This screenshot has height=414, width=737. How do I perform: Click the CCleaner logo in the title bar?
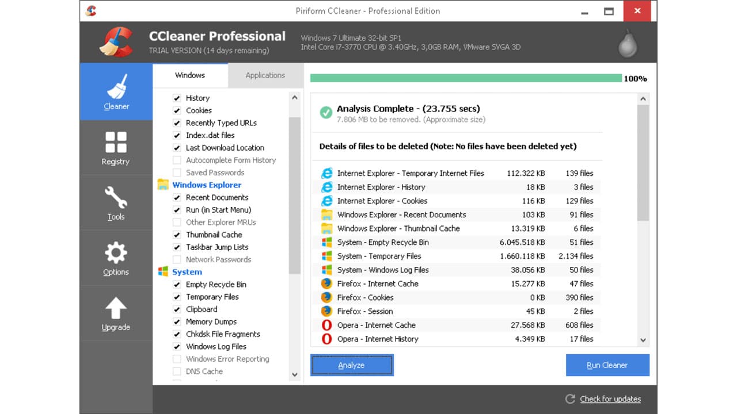click(x=91, y=10)
